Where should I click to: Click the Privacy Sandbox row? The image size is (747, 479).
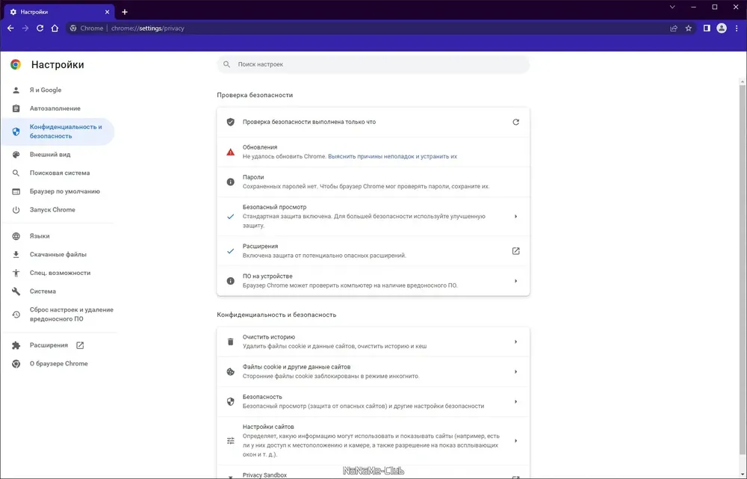(373, 472)
